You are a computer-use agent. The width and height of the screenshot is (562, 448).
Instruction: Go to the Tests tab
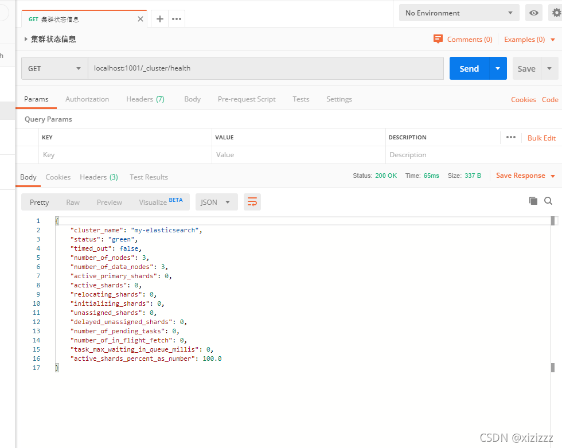[x=300, y=99]
